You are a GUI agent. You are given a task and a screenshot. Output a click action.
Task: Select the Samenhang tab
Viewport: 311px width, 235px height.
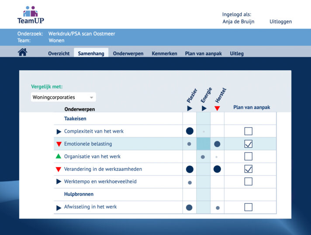[x=91, y=54]
